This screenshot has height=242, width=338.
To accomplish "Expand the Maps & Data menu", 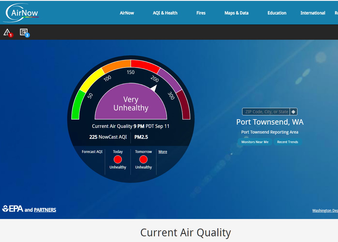I will 236,13.
